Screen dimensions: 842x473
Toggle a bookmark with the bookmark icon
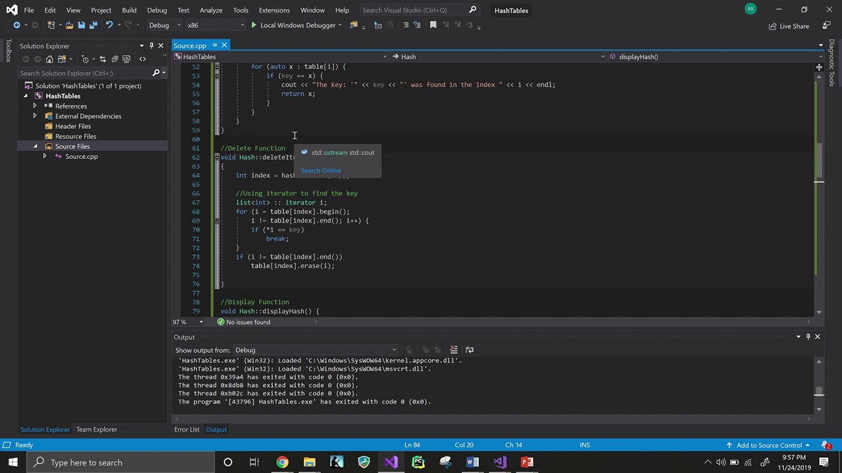pos(433,25)
